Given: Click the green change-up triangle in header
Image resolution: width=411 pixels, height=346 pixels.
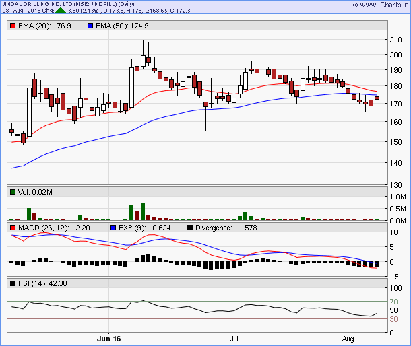Looking at the screenshot, I should coord(61,11).
